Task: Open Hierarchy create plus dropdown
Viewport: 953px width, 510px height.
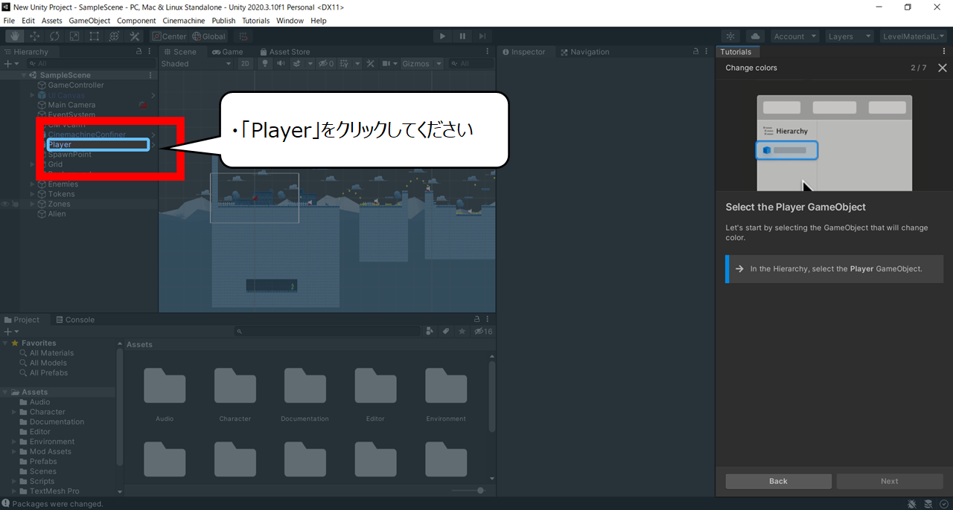Action: 10,64
